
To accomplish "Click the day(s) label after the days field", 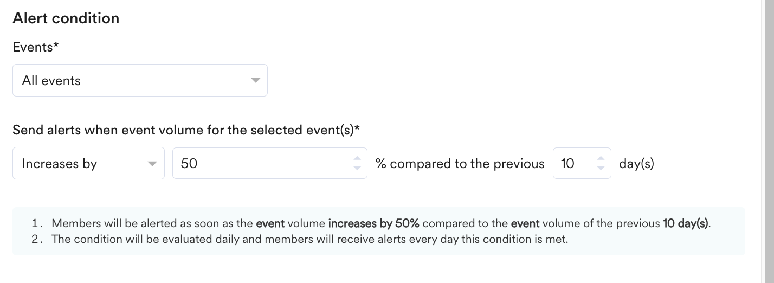I will tap(636, 164).
